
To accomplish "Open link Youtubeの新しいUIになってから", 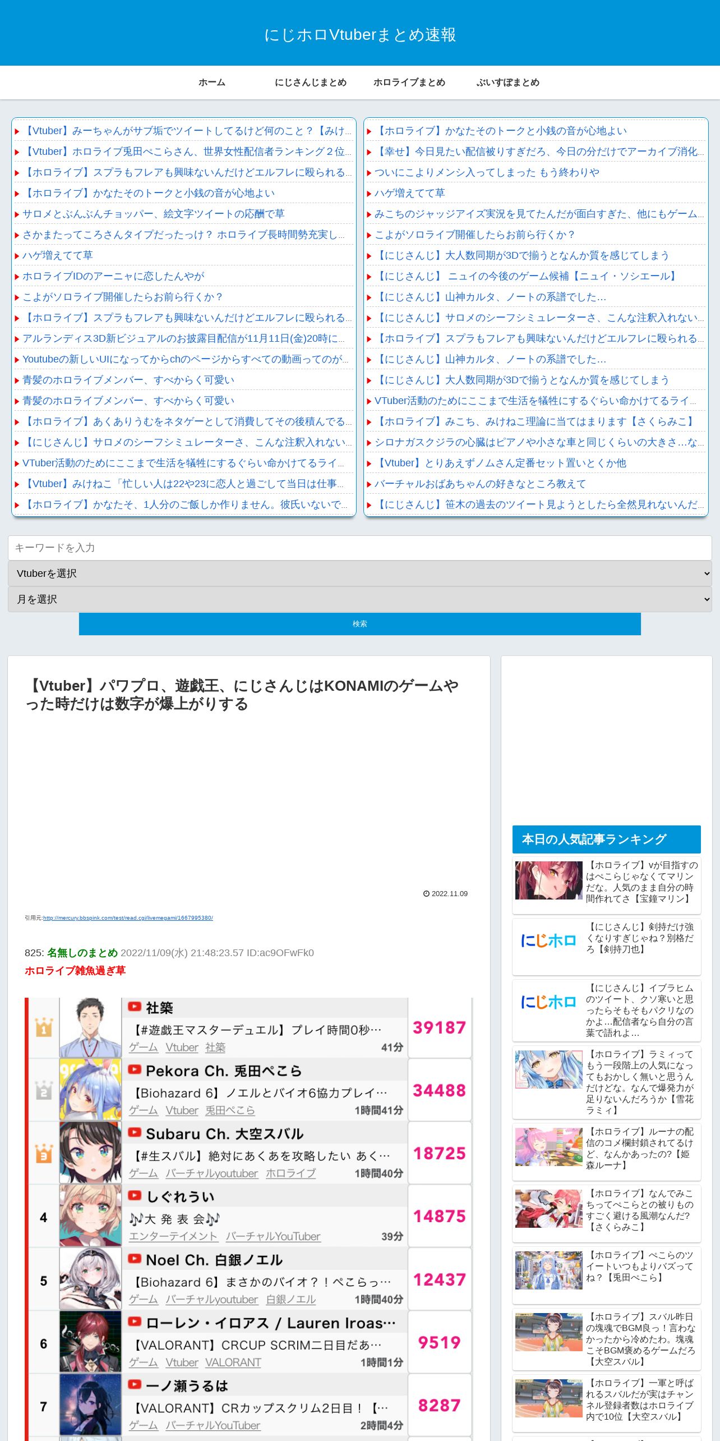I will (x=186, y=359).
